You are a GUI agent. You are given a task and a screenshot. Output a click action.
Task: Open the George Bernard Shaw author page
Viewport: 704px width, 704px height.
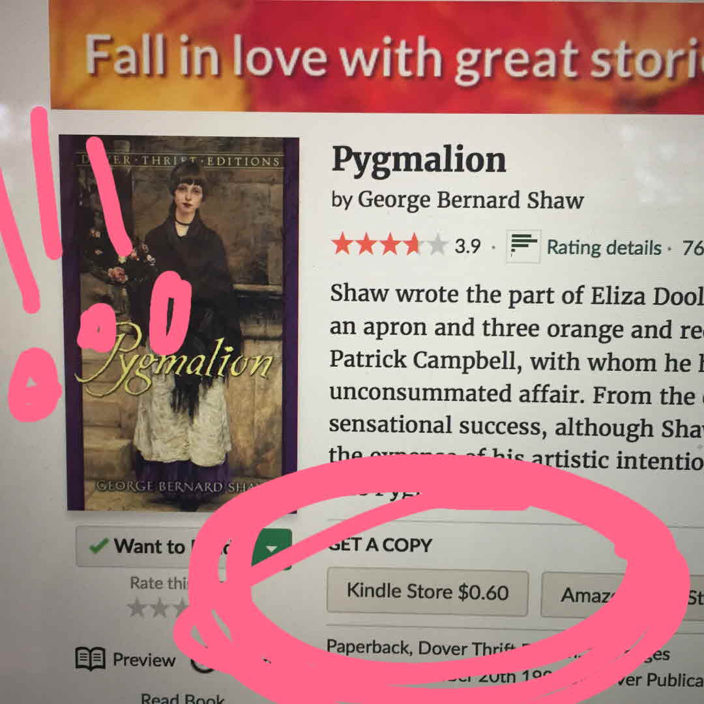[470, 200]
